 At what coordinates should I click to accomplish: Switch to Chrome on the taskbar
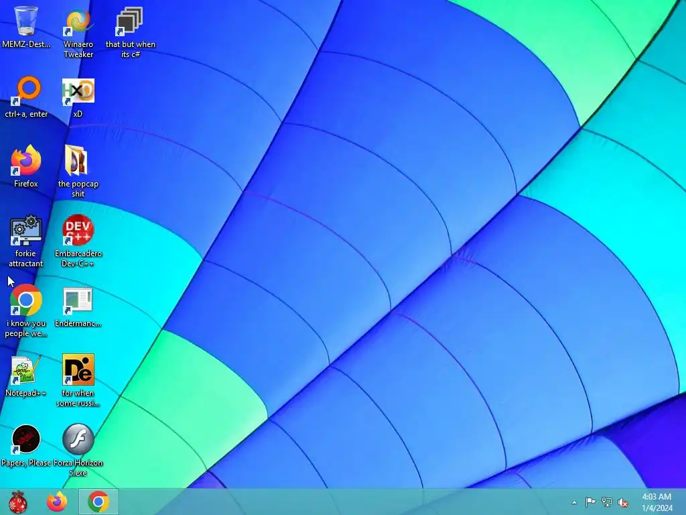[x=98, y=502]
